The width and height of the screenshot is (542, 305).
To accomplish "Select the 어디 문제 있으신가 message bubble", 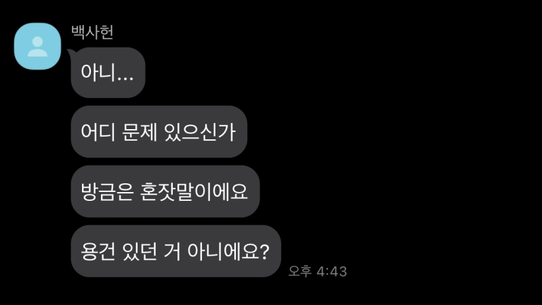I will [159, 132].
